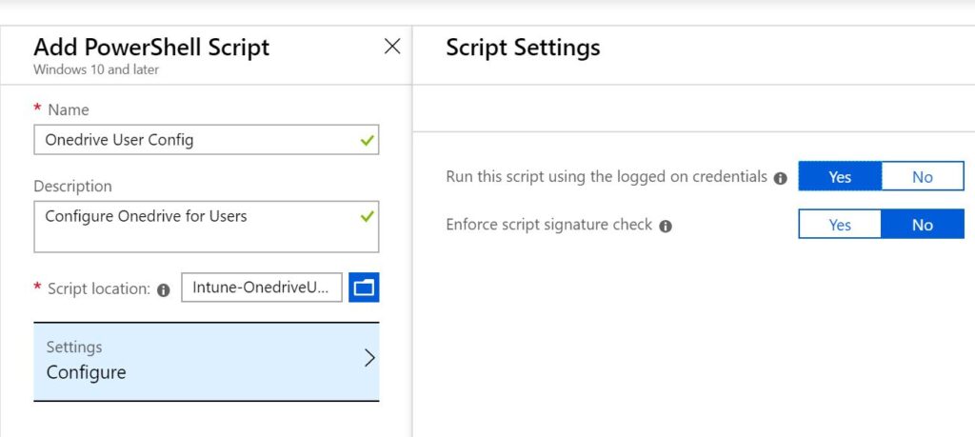Click the green checkmark in Name field
Viewport: 975px width, 437px height.
click(x=367, y=141)
